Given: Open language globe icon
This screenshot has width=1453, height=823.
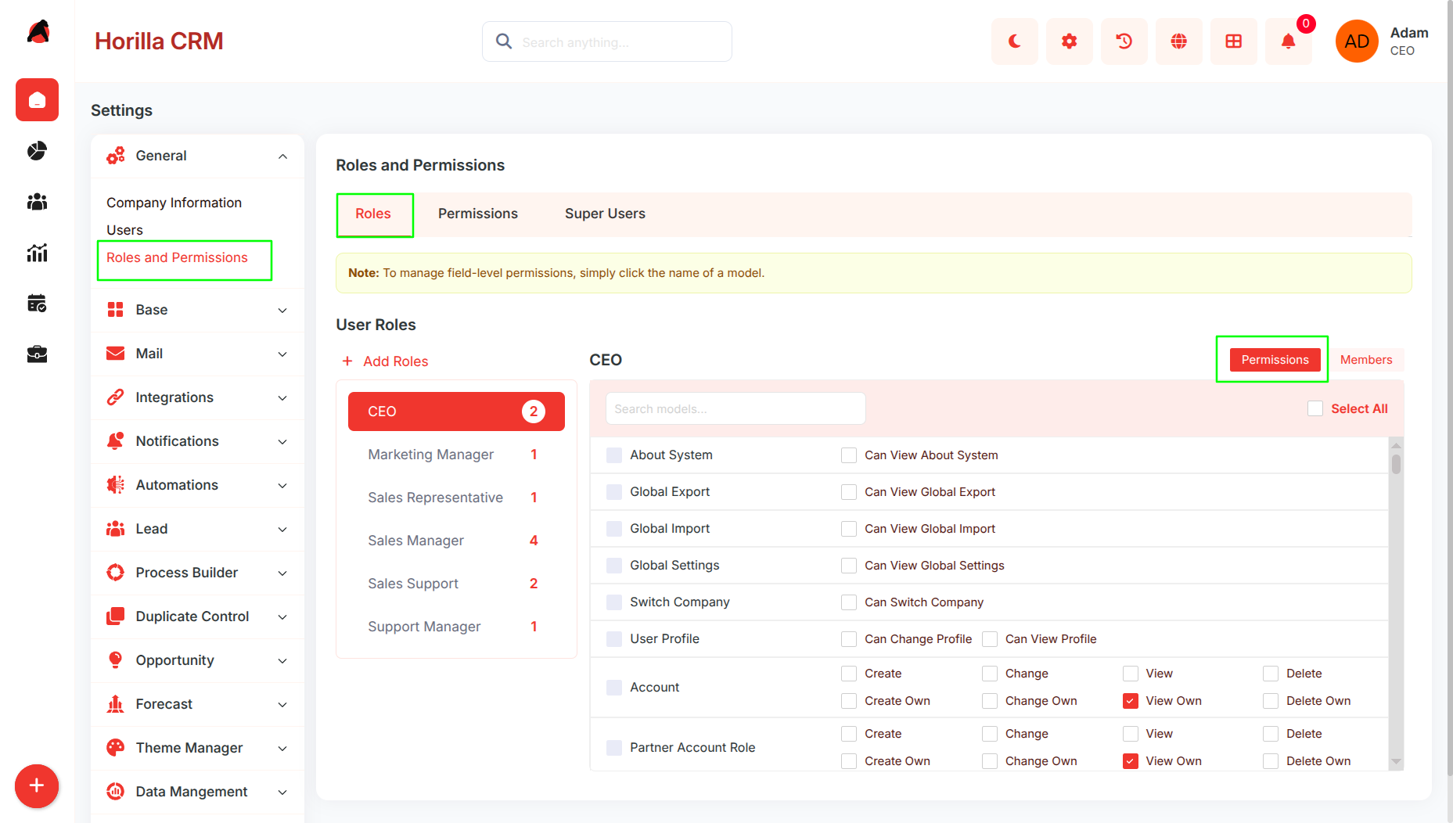Looking at the screenshot, I should [x=1178, y=41].
